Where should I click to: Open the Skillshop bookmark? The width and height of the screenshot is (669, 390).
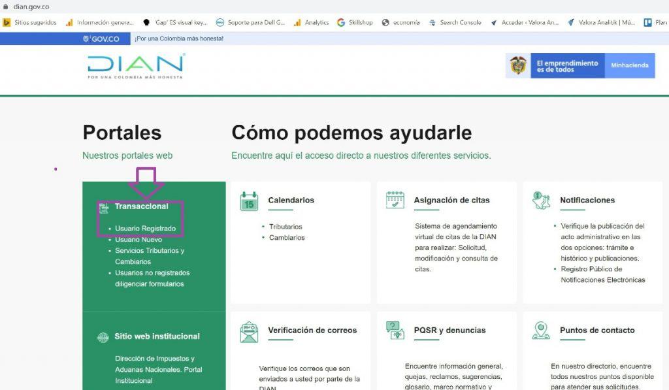pyautogui.click(x=355, y=22)
